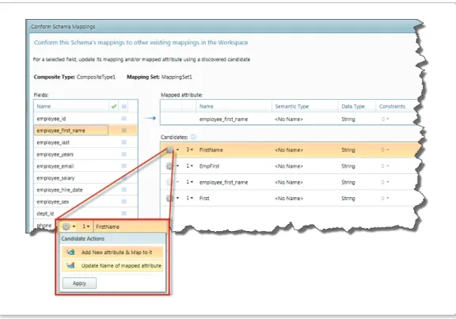Select the employee_id field
456x319 pixels.
(x=51, y=119)
